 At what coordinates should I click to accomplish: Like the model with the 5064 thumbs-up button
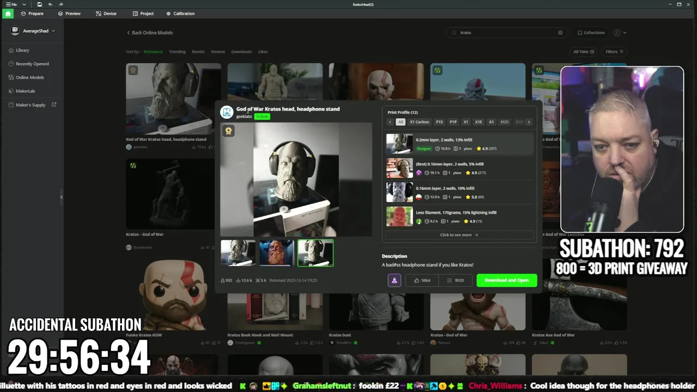(x=422, y=280)
